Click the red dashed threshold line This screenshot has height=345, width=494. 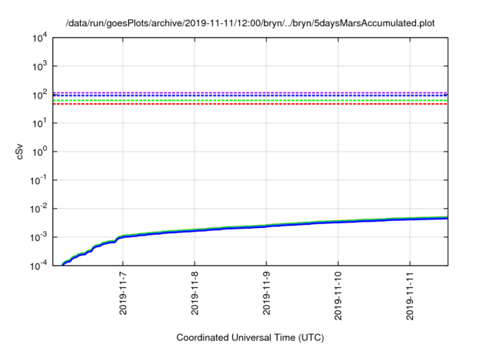(250, 104)
